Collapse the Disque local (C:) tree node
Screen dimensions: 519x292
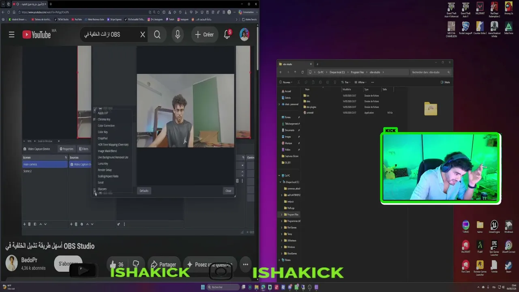pos(280,182)
